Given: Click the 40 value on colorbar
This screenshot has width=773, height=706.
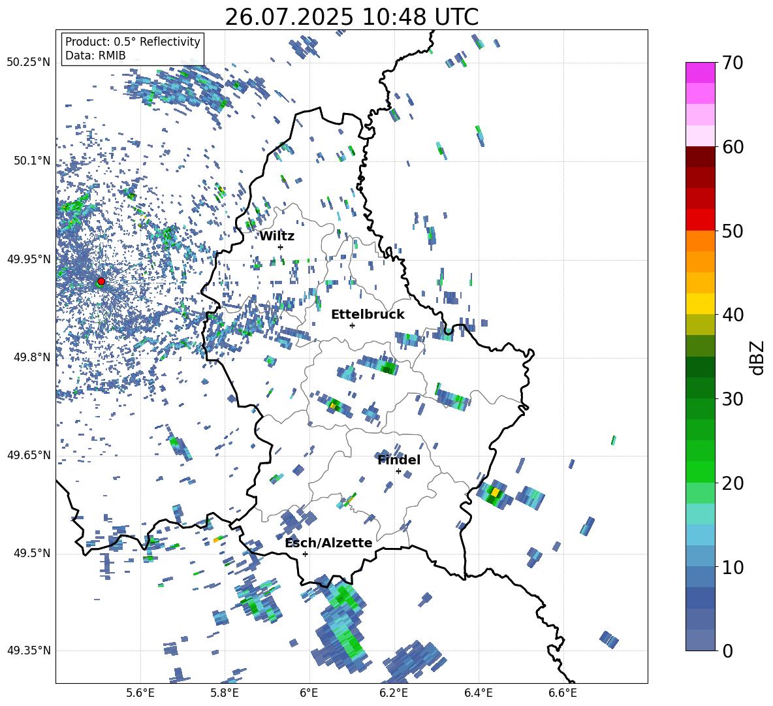Looking at the screenshot, I should (x=732, y=315).
